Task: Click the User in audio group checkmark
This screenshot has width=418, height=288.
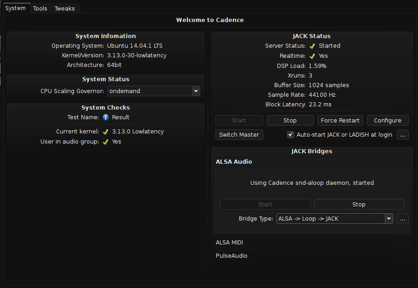Action: [x=106, y=142]
